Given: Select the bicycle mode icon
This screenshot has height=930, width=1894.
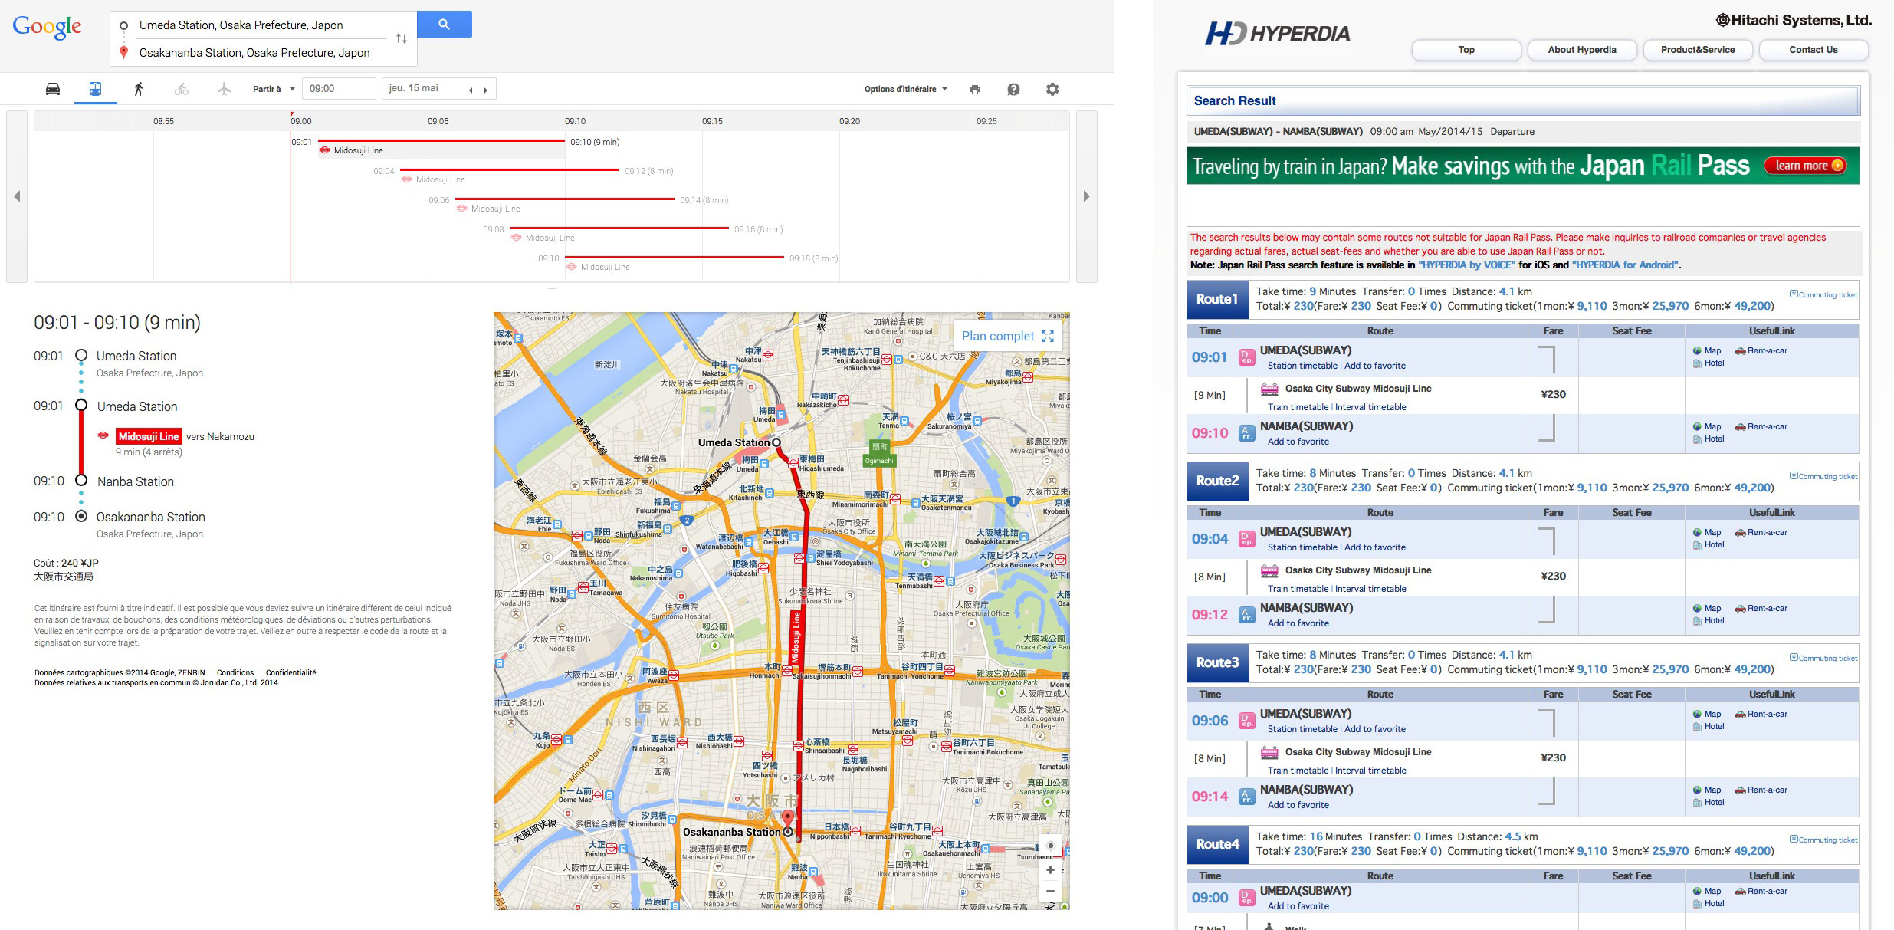Looking at the screenshot, I should point(182,89).
